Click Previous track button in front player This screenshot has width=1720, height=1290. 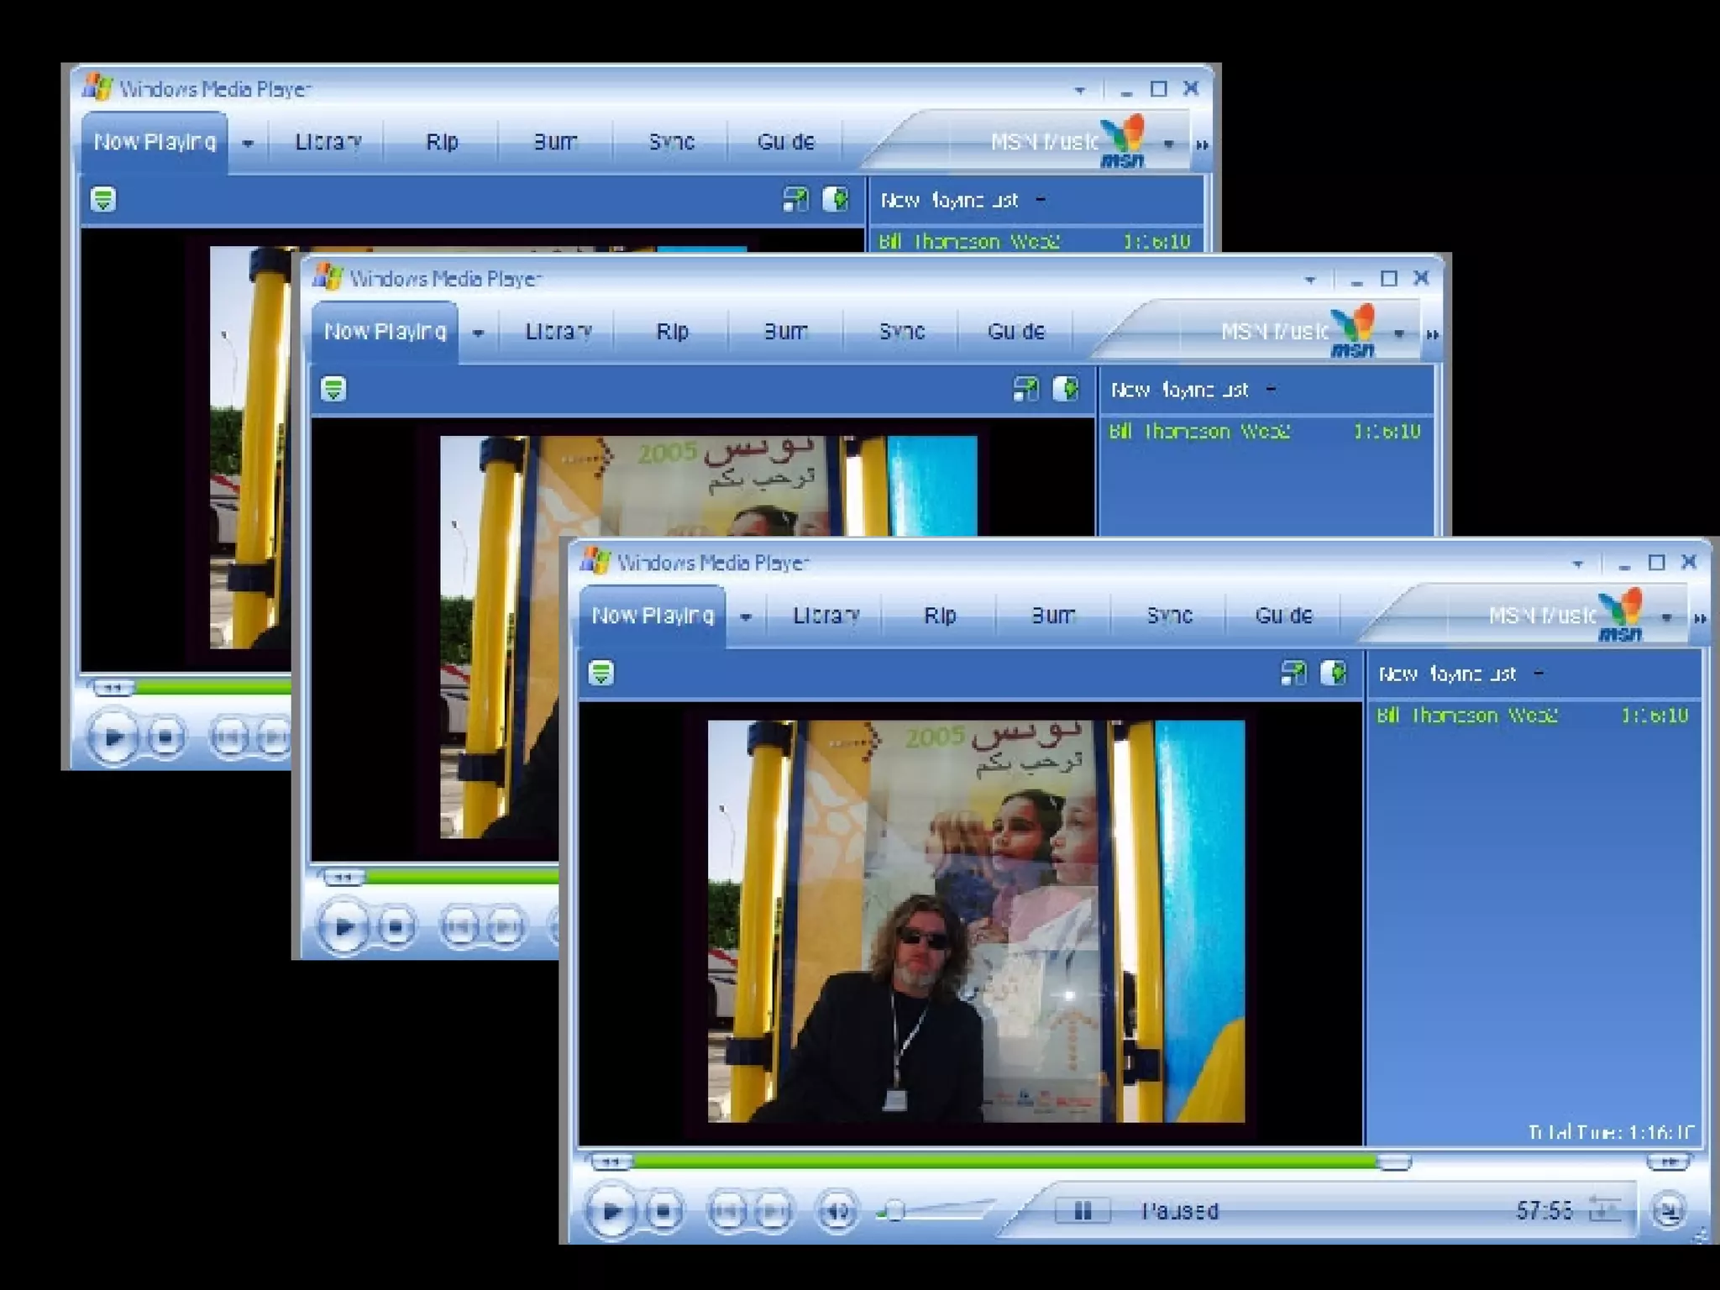[x=727, y=1210]
